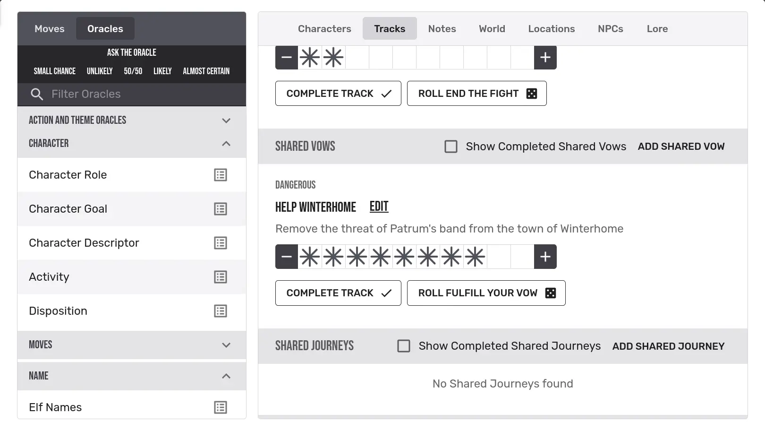
Task: Click the Character Descriptor table icon
Action: click(220, 243)
